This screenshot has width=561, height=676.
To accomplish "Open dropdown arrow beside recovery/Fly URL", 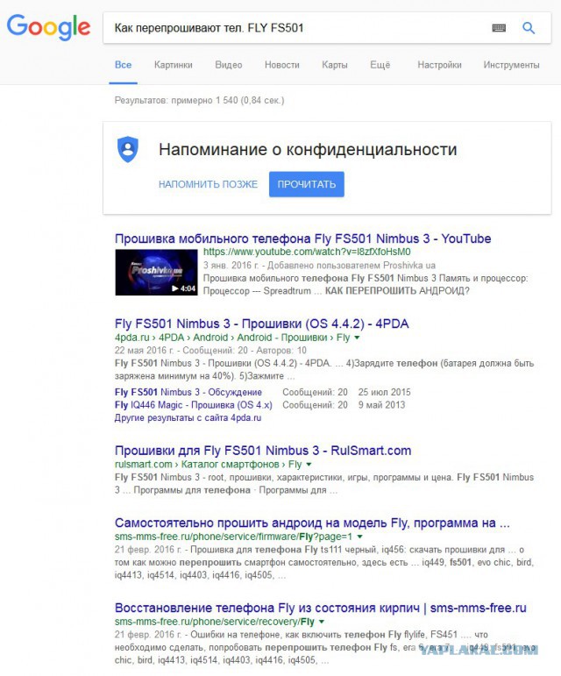I will click(322, 623).
